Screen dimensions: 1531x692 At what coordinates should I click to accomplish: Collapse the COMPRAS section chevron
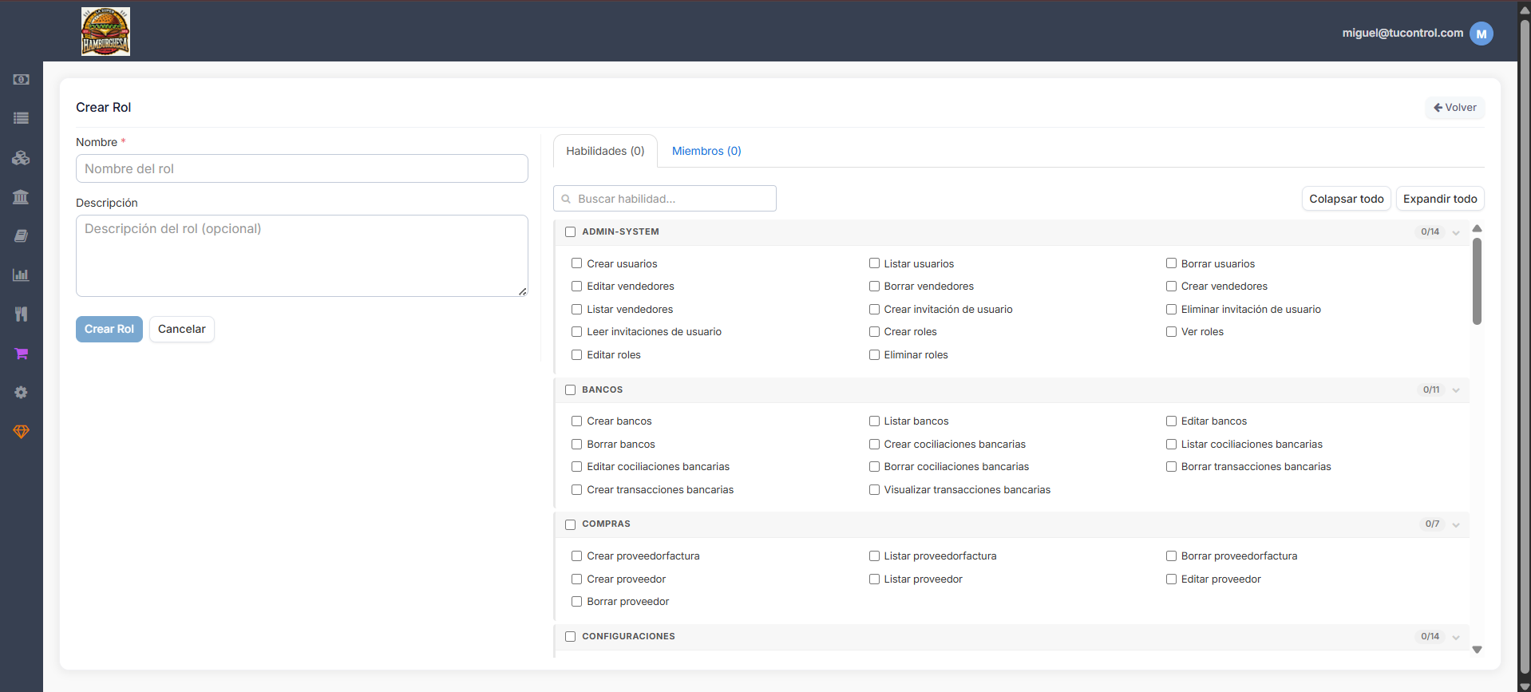(x=1456, y=524)
